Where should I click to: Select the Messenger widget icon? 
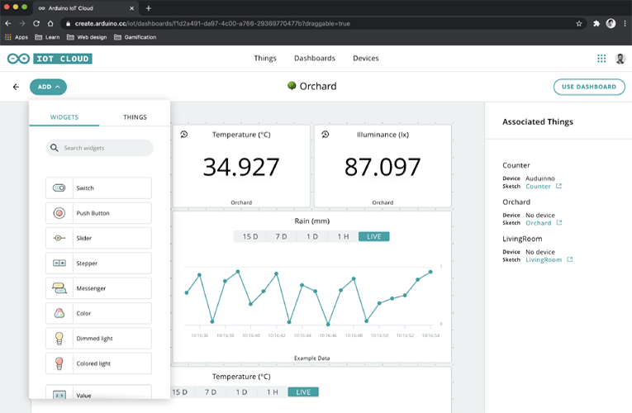(59, 288)
